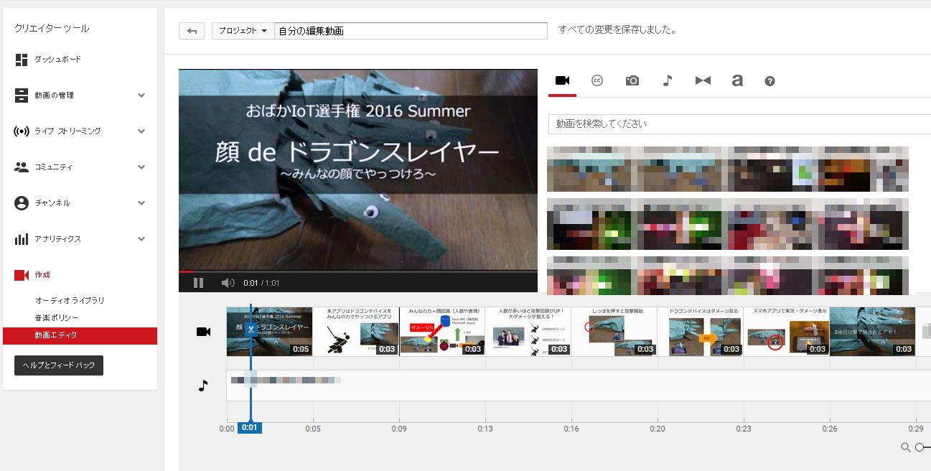
Task: Click the timeline zoom slider handle
Action: pos(920,447)
